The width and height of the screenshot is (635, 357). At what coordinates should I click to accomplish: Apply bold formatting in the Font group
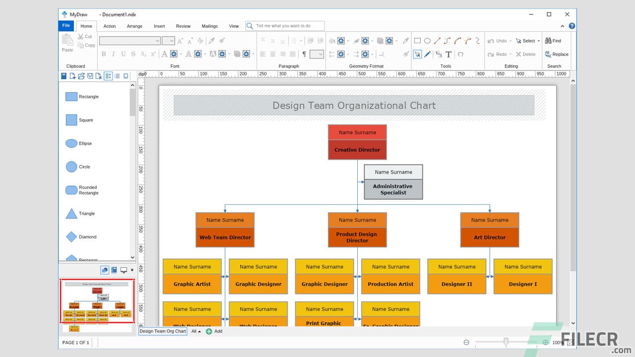click(104, 54)
